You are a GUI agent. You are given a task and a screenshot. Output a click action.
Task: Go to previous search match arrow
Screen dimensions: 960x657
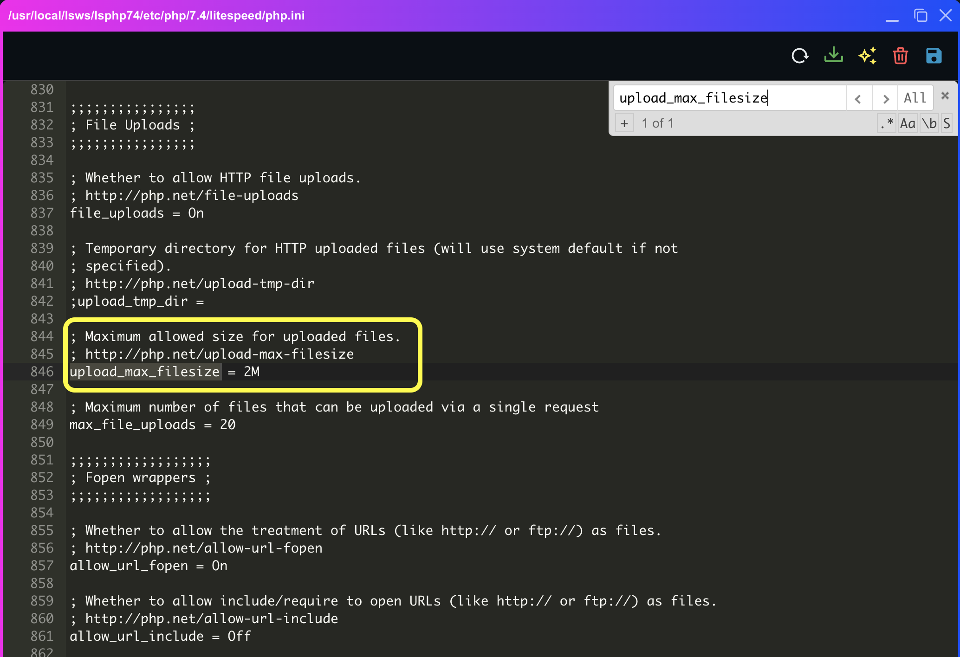pos(858,98)
